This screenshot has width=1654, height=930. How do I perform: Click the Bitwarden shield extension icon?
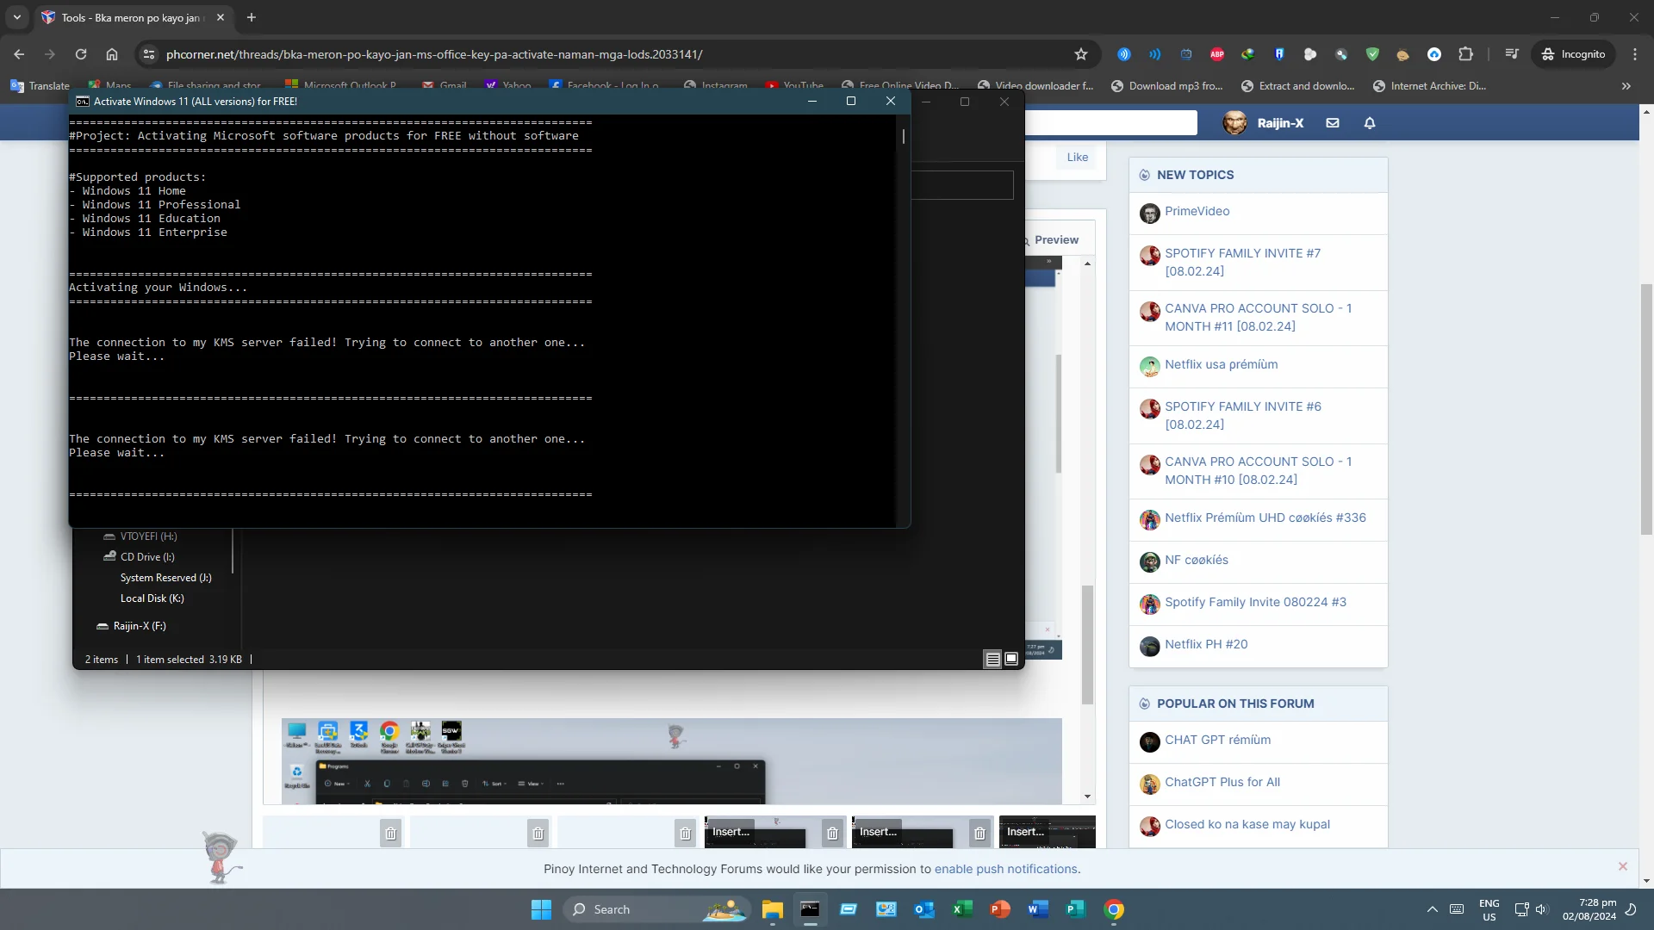pos(1279,54)
